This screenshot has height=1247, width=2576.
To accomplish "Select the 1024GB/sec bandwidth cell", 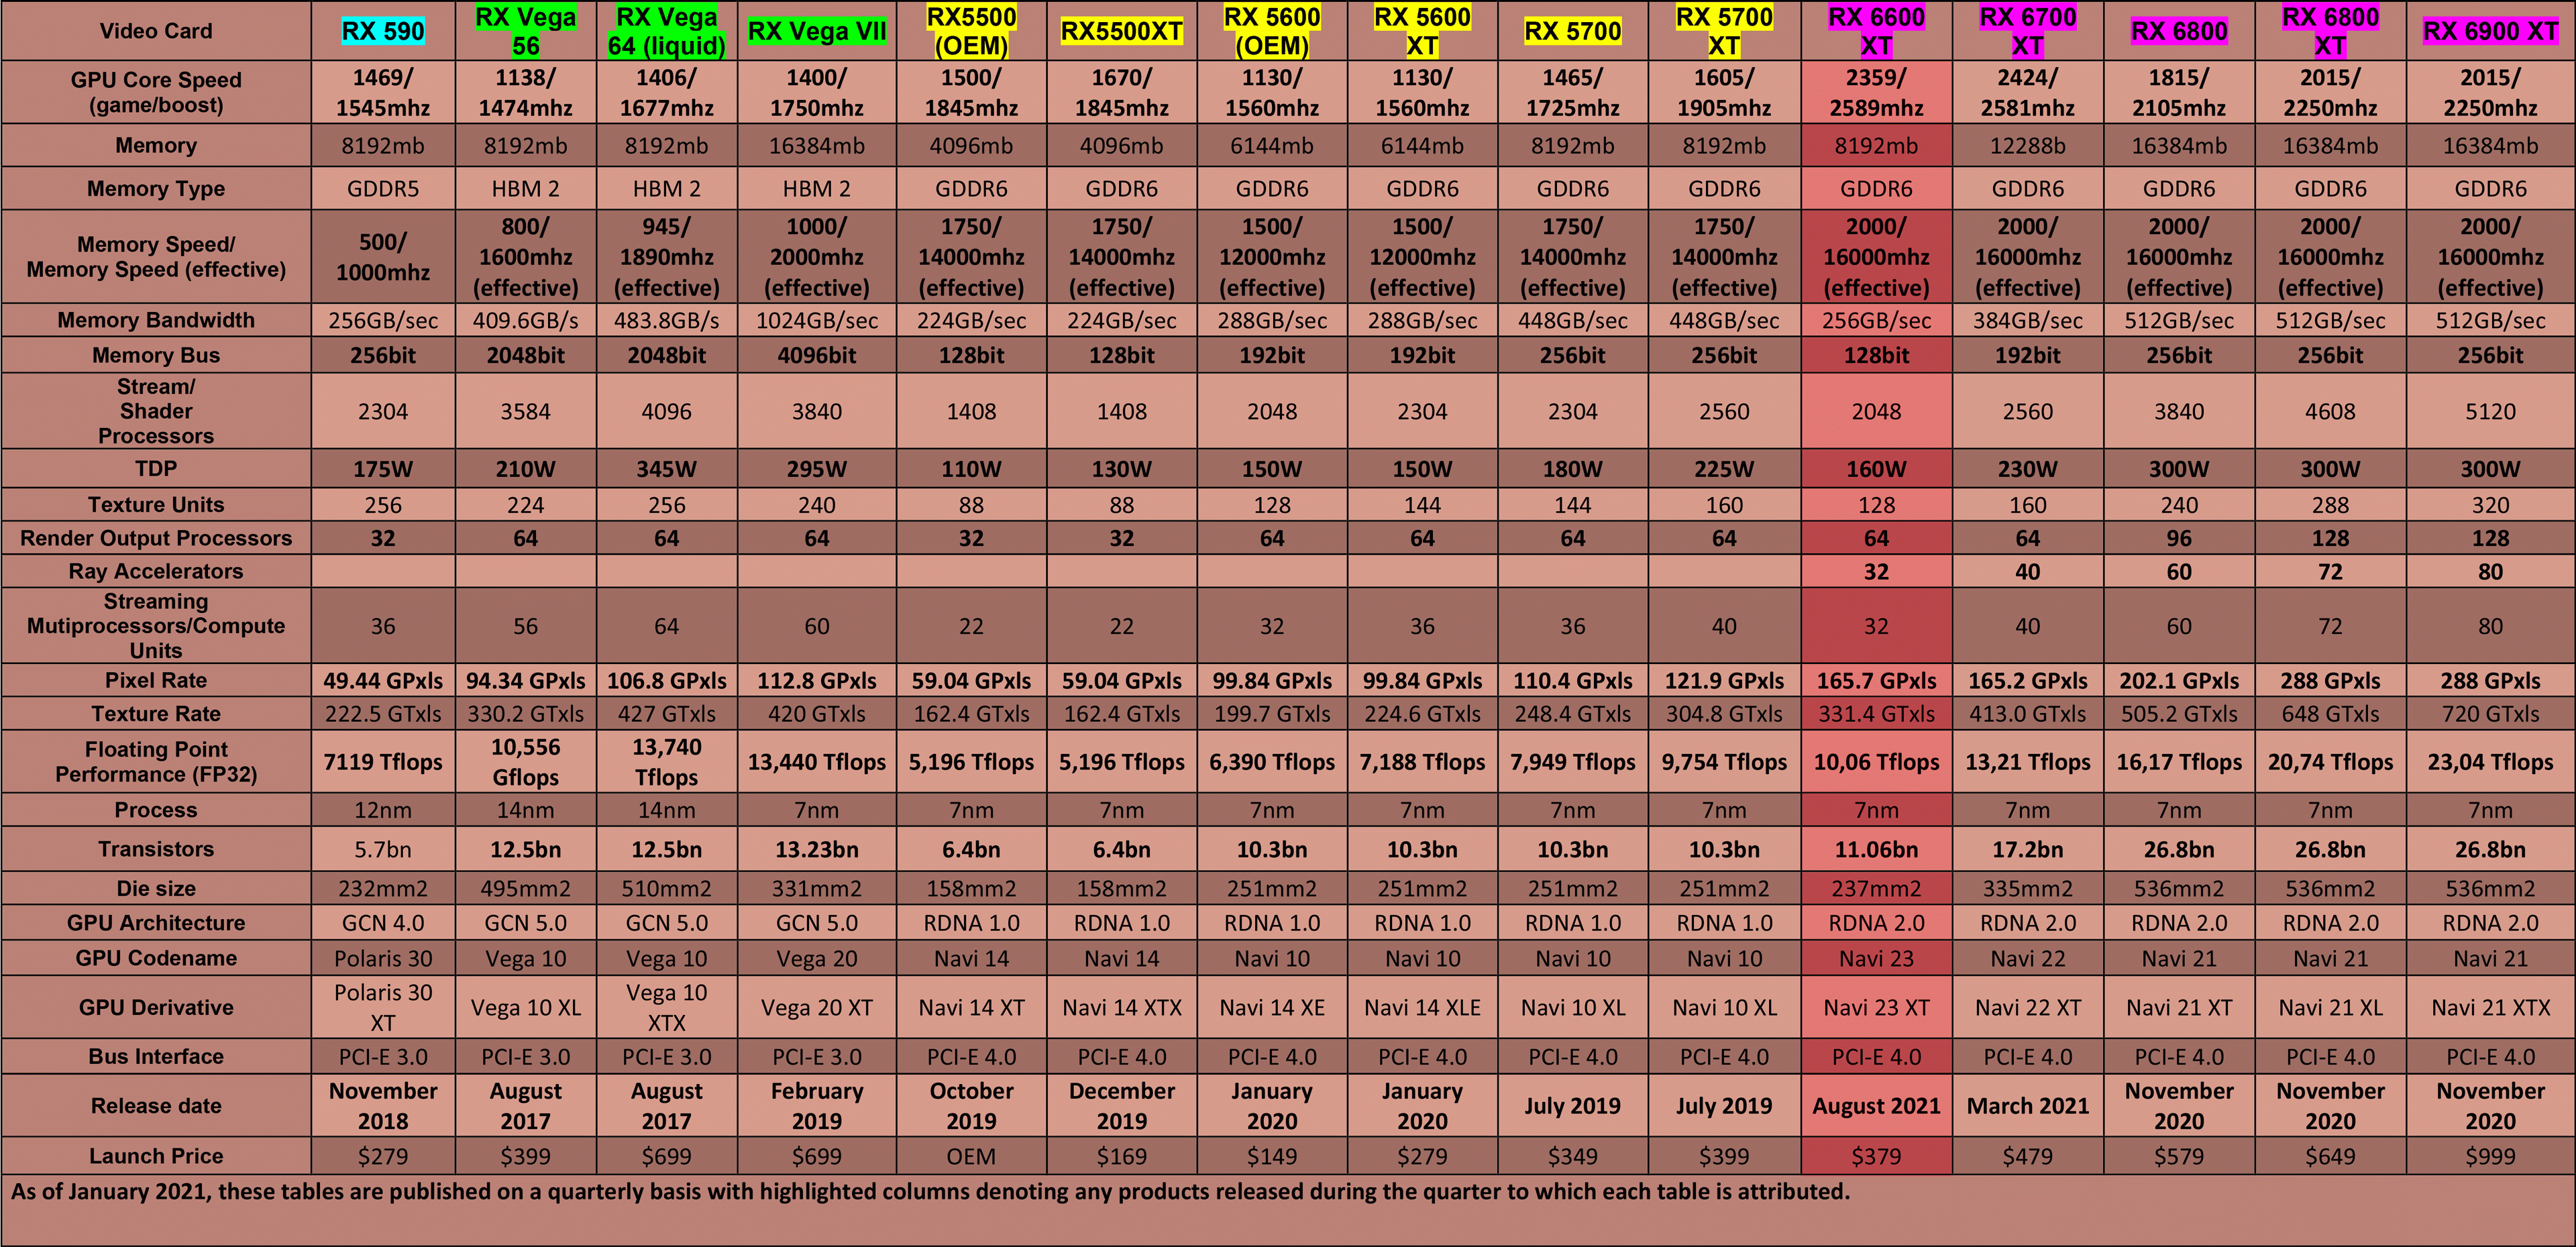I will point(817,320).
